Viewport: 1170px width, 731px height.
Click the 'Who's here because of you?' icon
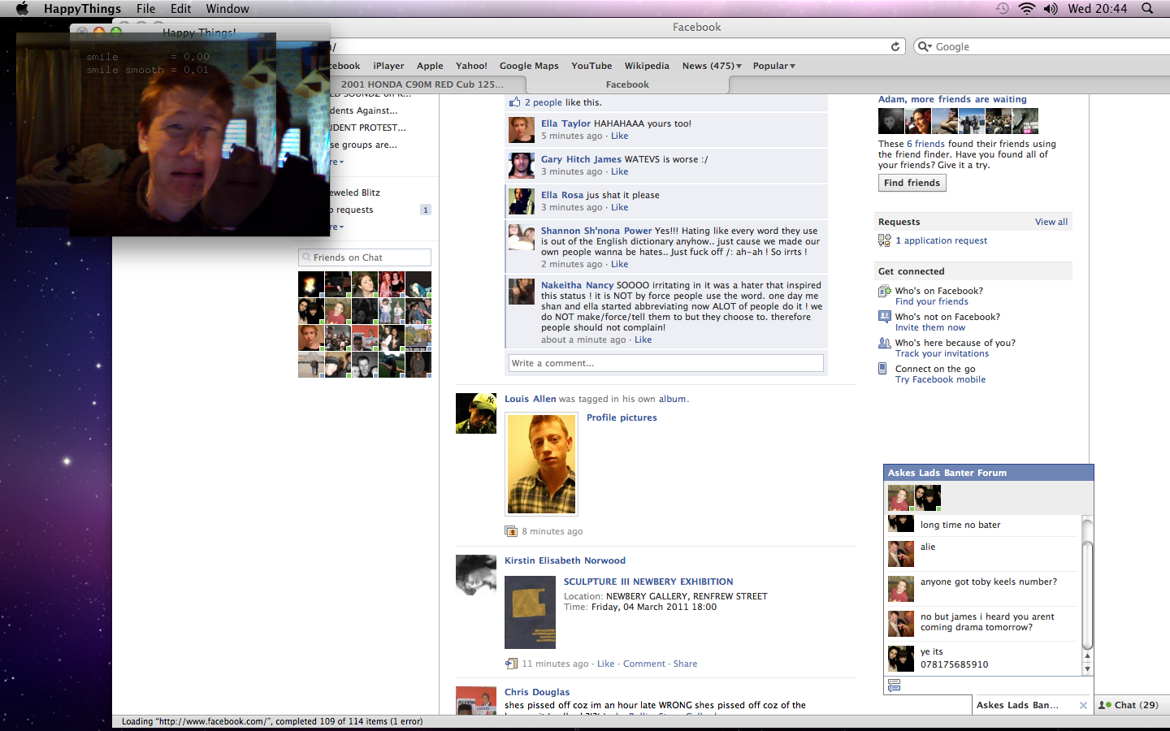click(885, 343)
